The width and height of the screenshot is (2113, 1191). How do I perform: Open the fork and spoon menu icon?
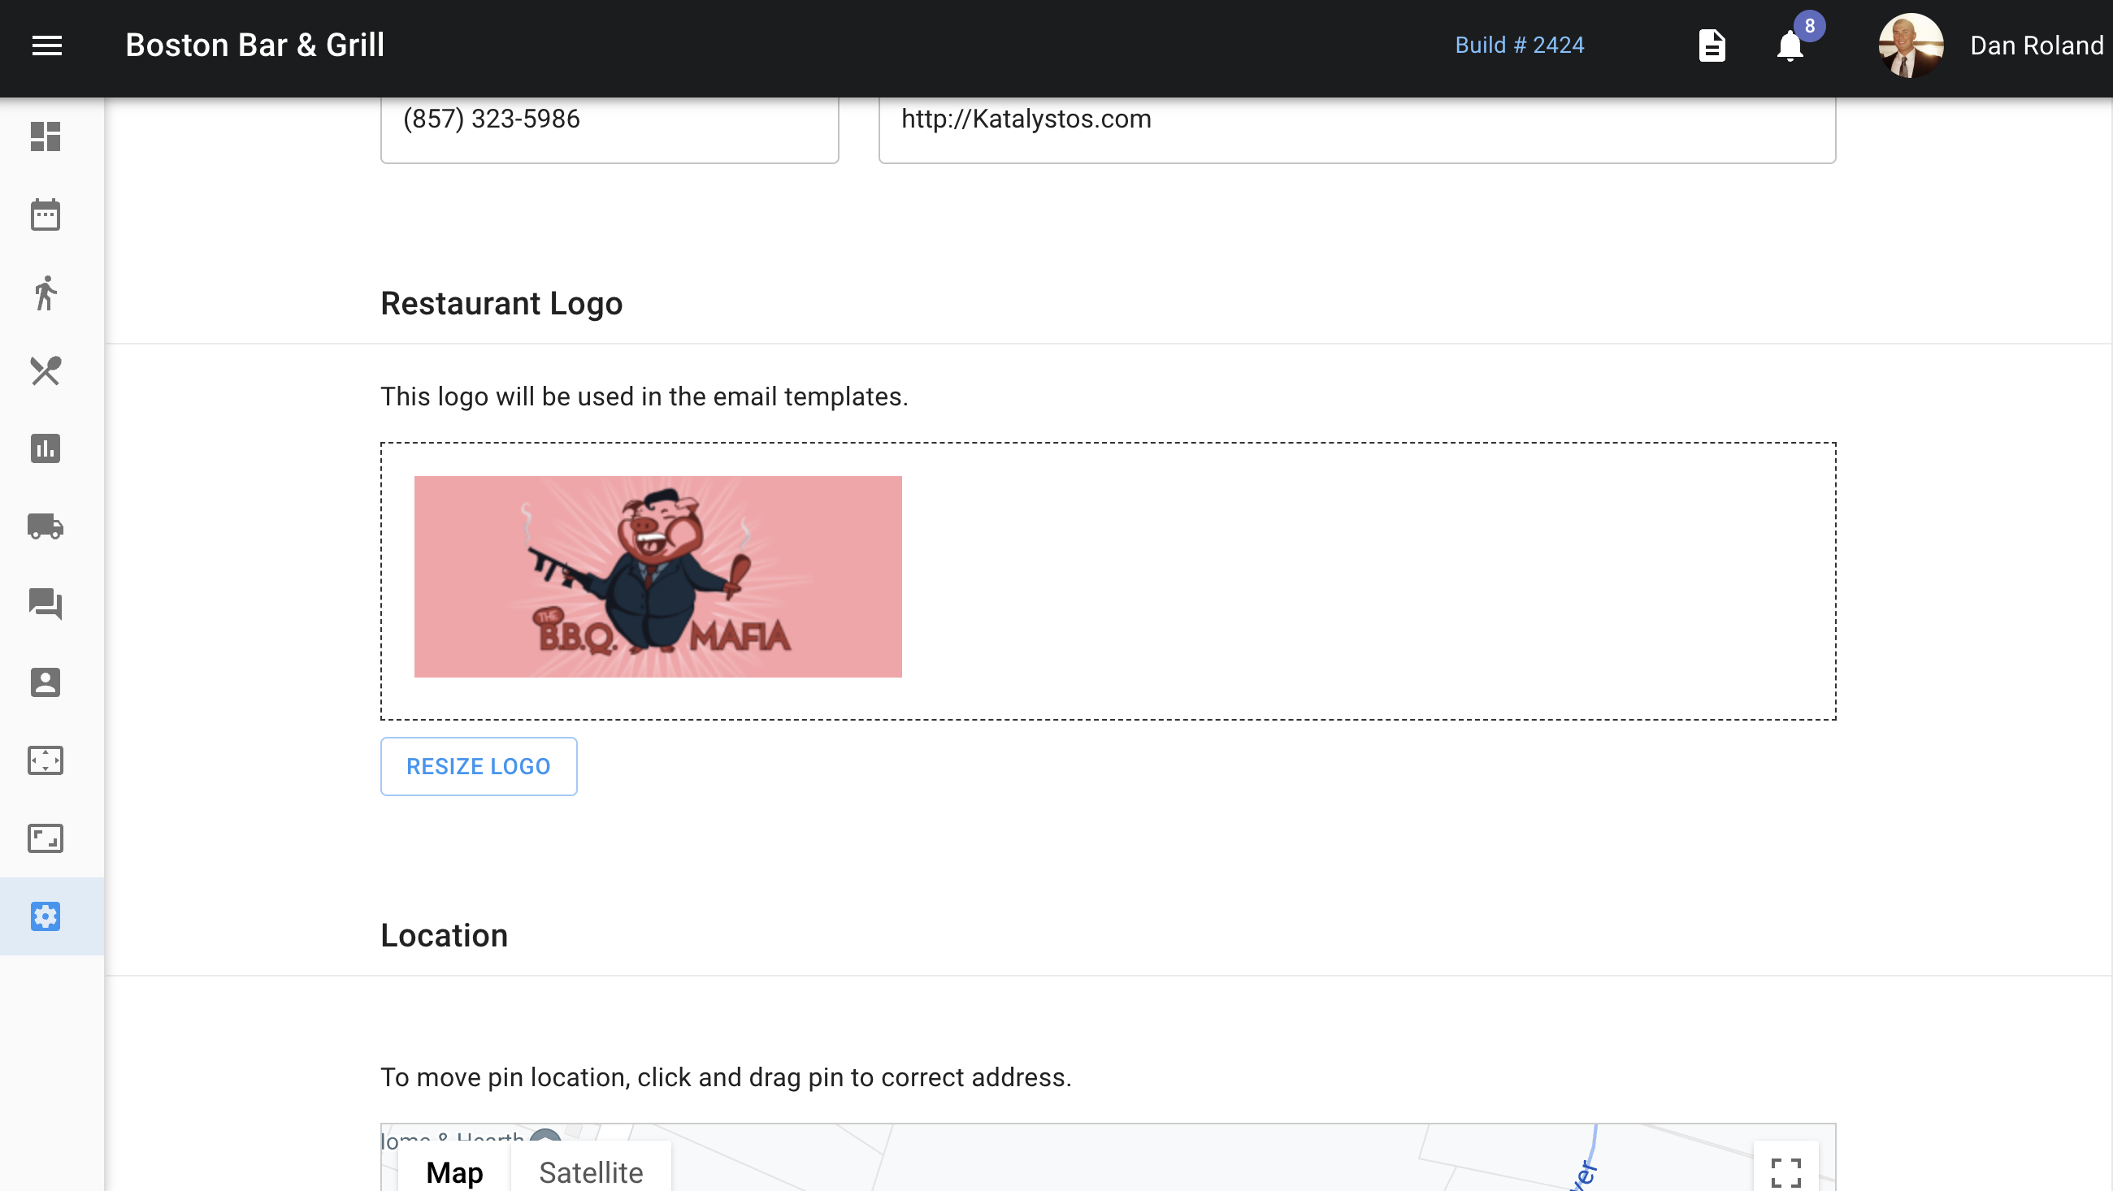46,370
